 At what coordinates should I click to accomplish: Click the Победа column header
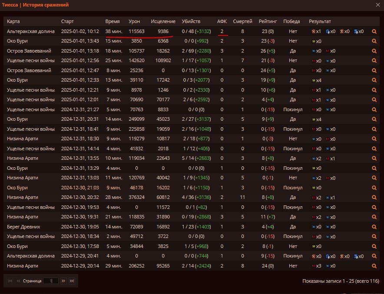(x=291, y=21)
